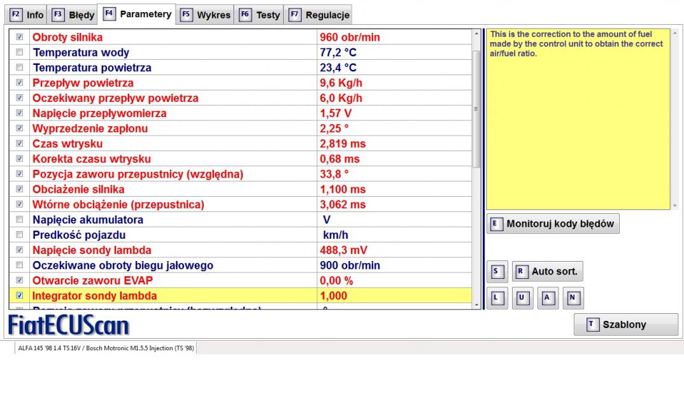Open the Regulacje tab

click(318, 15)
